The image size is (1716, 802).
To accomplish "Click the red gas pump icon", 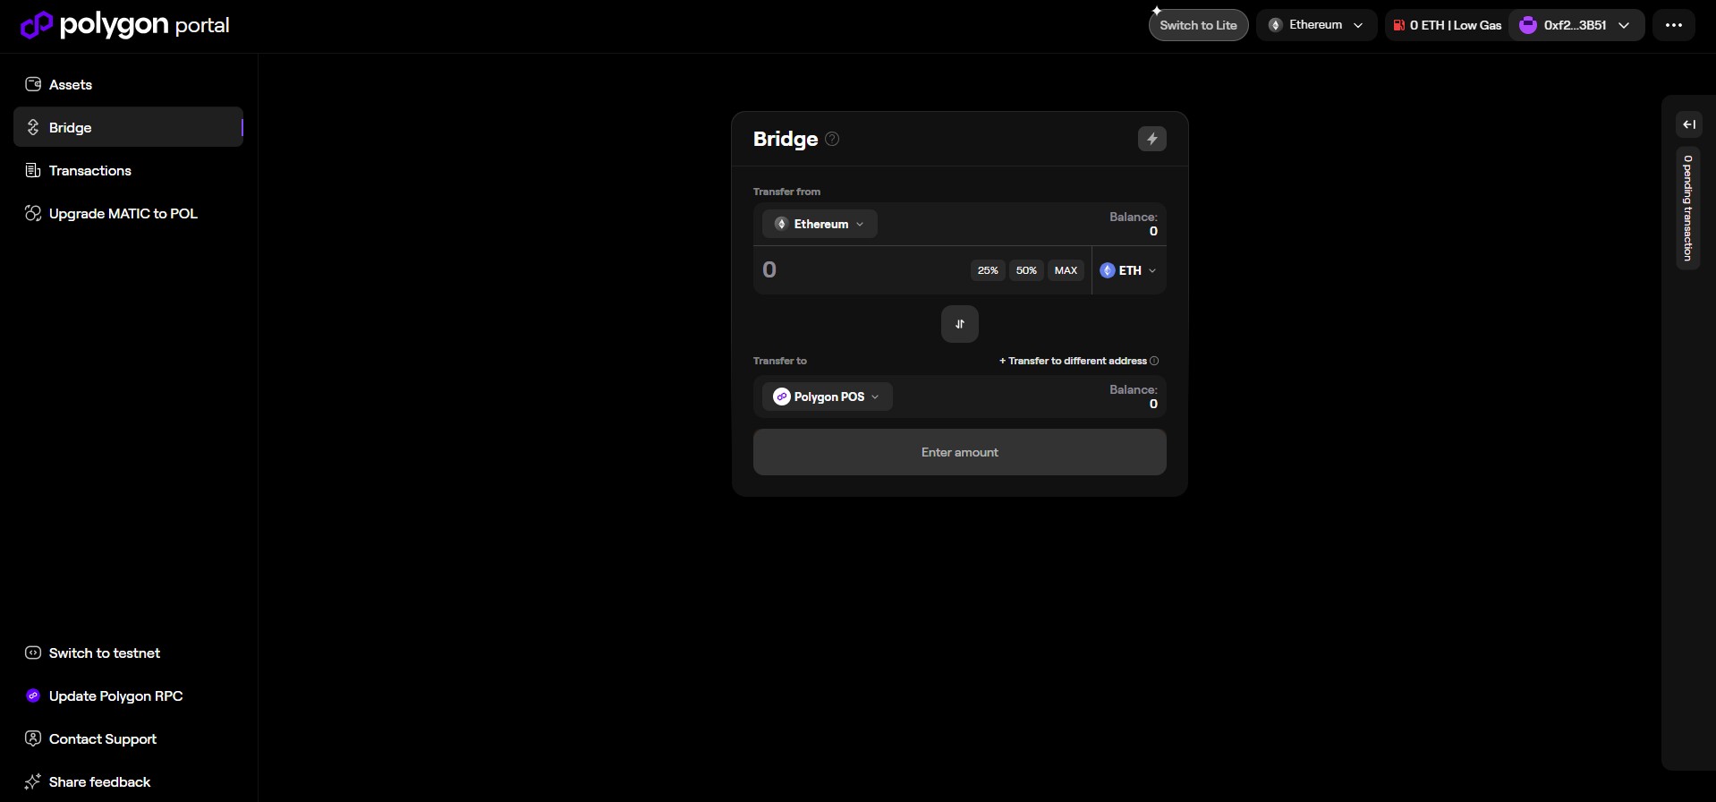I will click(x=1398, y=25).
